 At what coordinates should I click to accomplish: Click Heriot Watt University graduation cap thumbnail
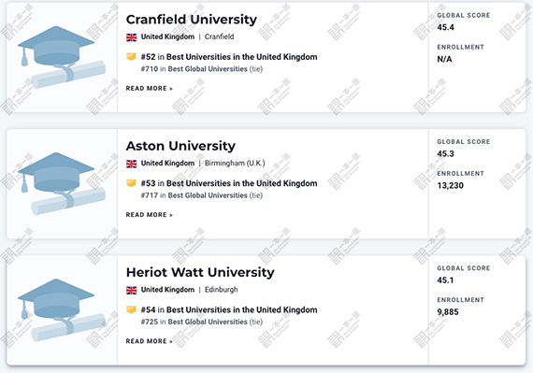click(x=62, y=309)
